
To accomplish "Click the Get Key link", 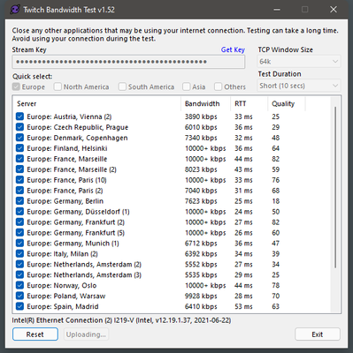I will [x=233, y=49].
